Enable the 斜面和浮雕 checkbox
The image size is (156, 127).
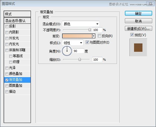pos(7,50)
